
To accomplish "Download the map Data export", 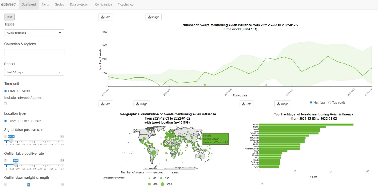I will click(x=105, y=104).
